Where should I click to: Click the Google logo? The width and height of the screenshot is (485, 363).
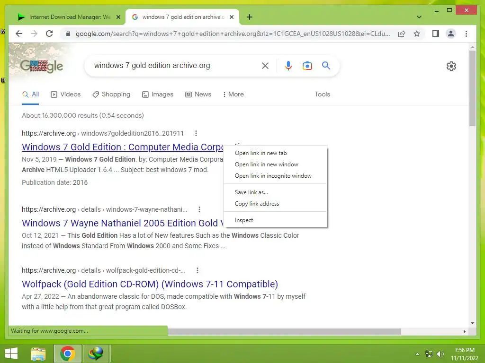pyautogui.click(x=42, y=66)
